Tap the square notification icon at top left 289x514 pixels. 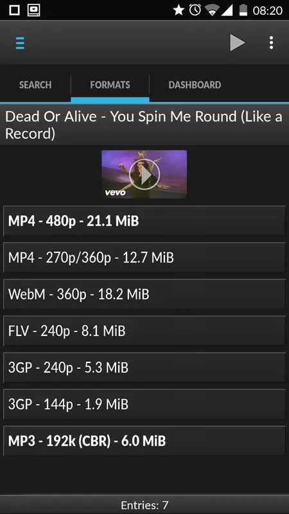coord(14,10)
